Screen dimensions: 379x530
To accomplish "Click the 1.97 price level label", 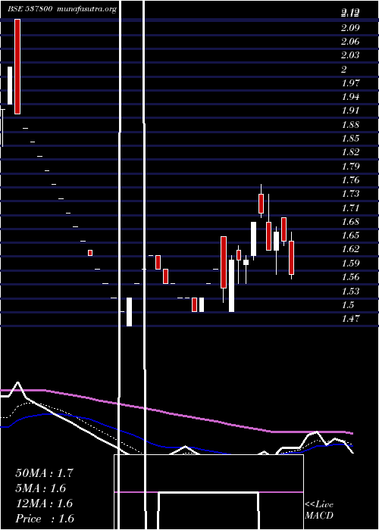I will pos(350,83).
